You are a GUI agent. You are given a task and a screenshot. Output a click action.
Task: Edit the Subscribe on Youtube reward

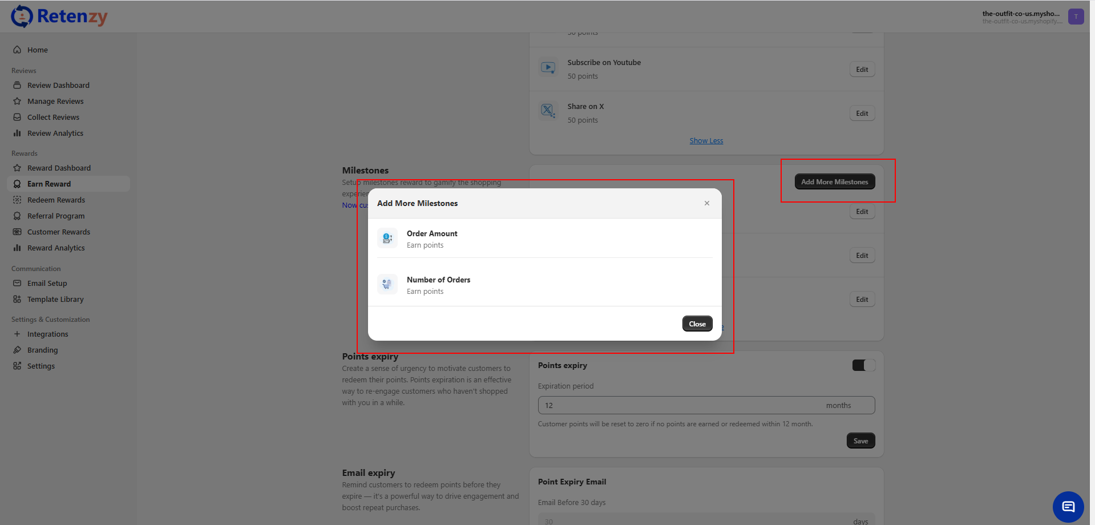[862, 70]
